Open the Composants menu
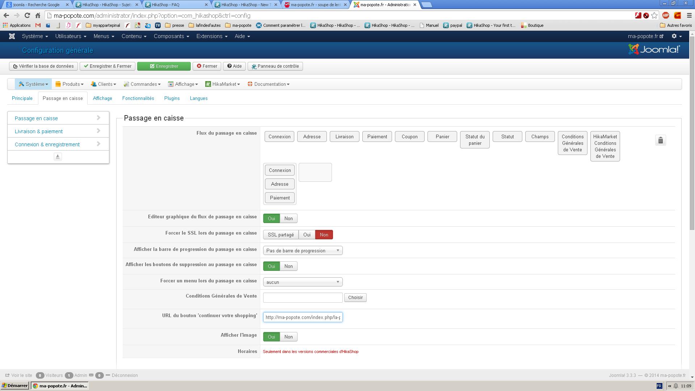The height and width of the screenshot is (391, 695). coord(171,36)
